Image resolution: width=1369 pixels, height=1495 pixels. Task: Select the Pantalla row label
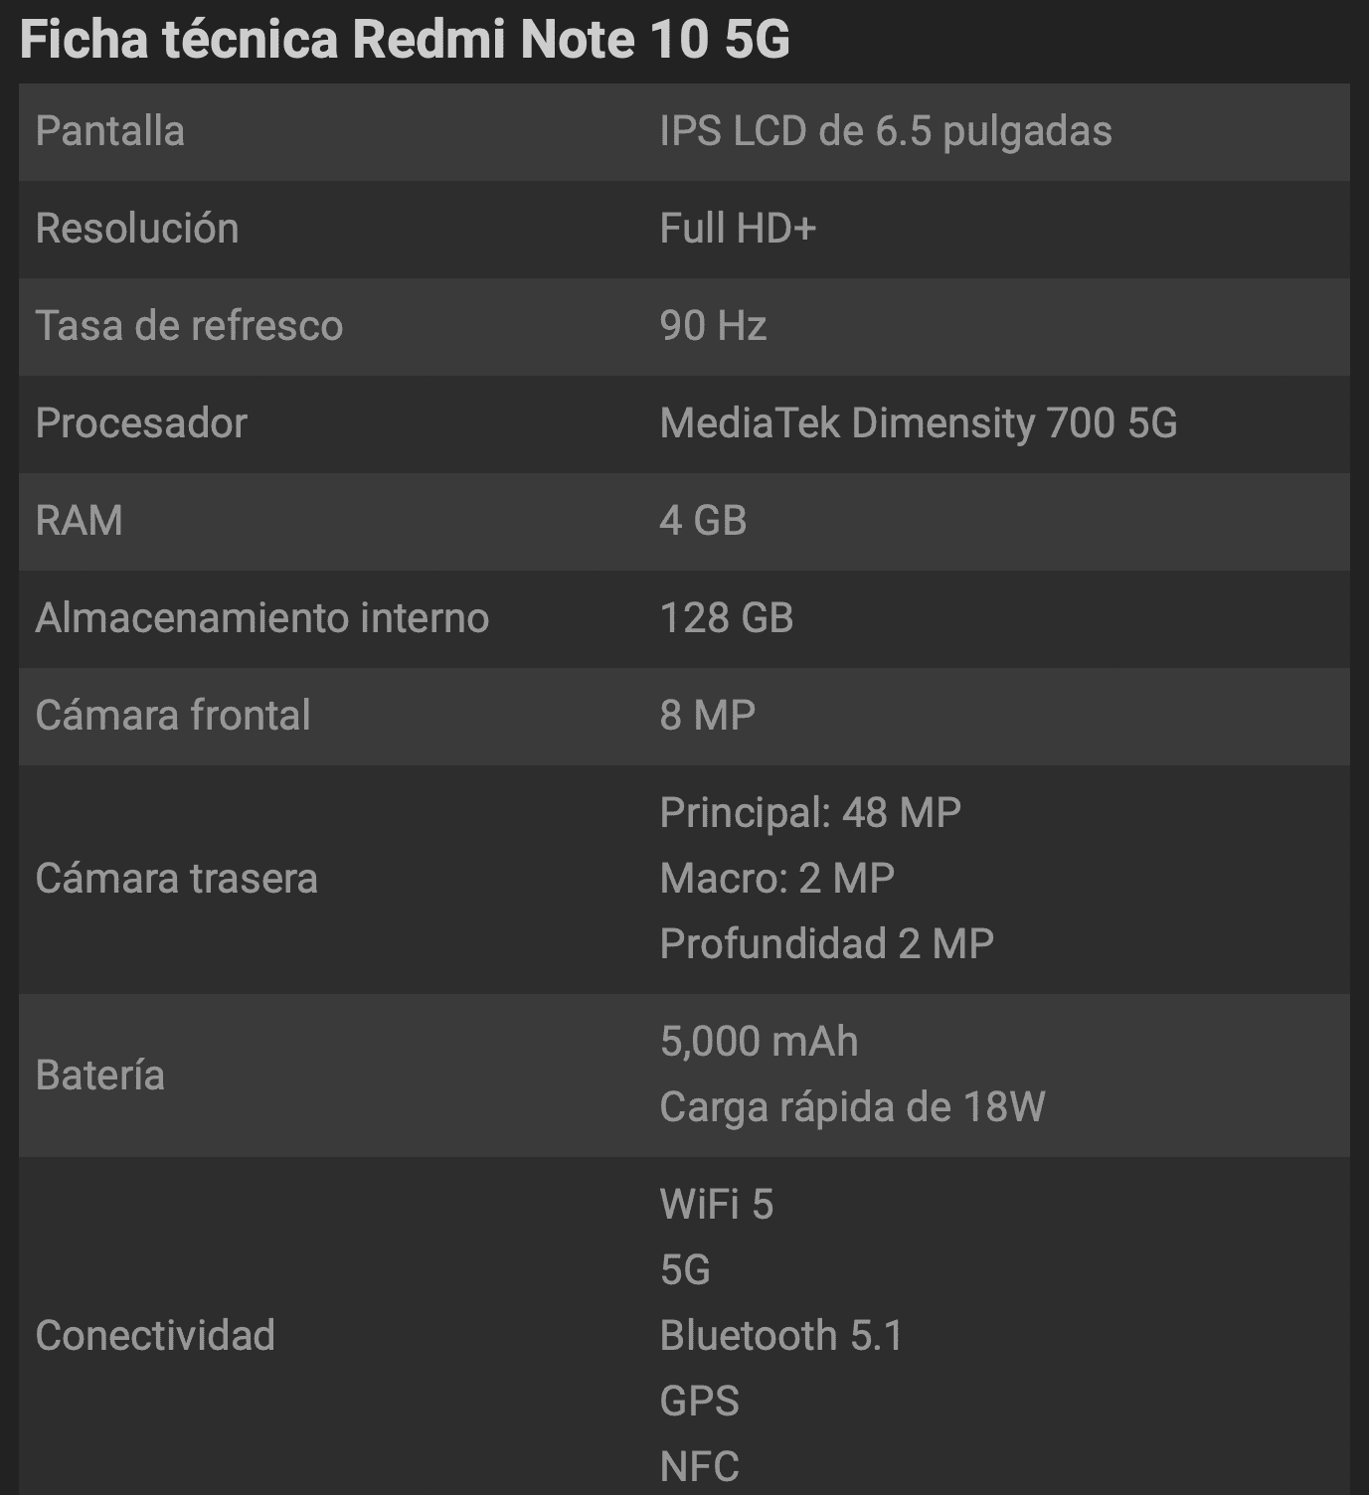click(x=110, y=131)
